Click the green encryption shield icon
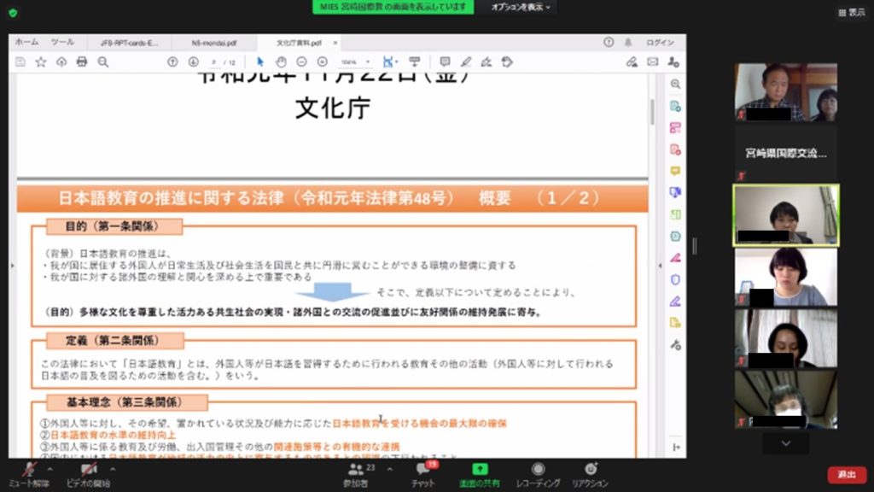 click(14, 12)
